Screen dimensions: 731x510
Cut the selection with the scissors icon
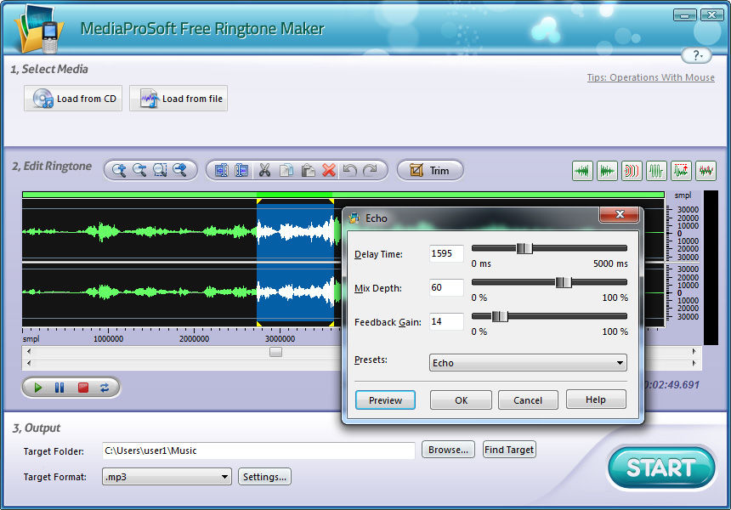(x=264, y=170)
